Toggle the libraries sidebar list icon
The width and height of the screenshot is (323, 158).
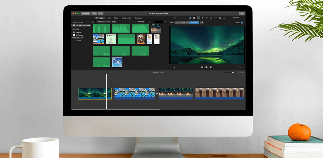[93, 22]
